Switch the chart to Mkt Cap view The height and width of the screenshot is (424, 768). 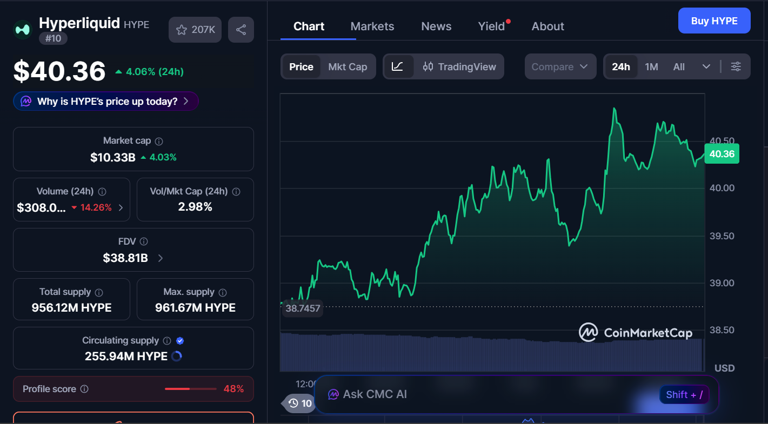click(348, 66)
